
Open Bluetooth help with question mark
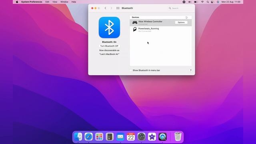[x=190, y=70]
